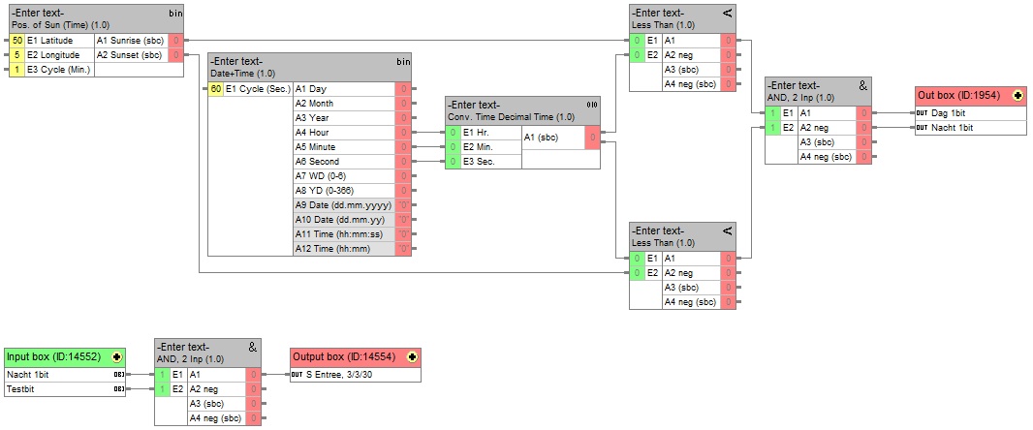Select Testbit in the Input box
The height and width of the screenshot is (430, 1033).
(x=58, y=388)
